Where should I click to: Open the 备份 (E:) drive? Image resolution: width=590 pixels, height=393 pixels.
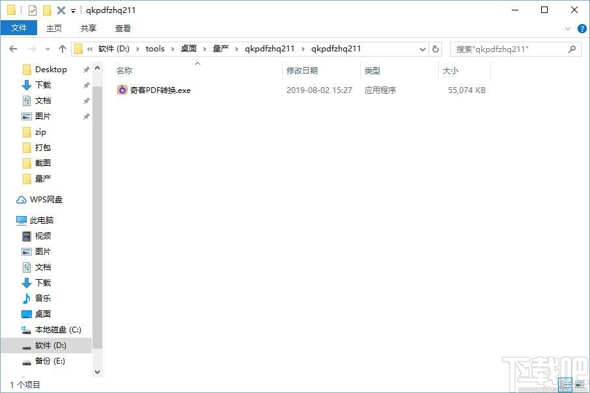coord(49,361)
